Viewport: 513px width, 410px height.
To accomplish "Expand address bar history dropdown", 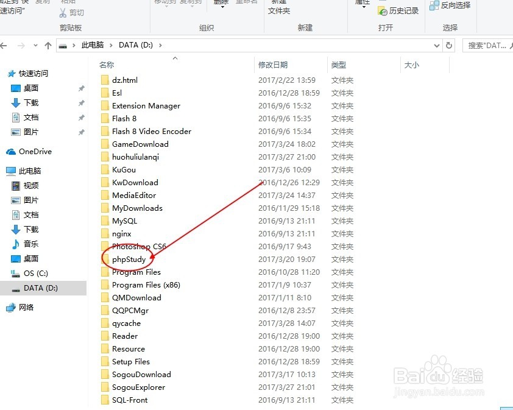I will [436, 46].
